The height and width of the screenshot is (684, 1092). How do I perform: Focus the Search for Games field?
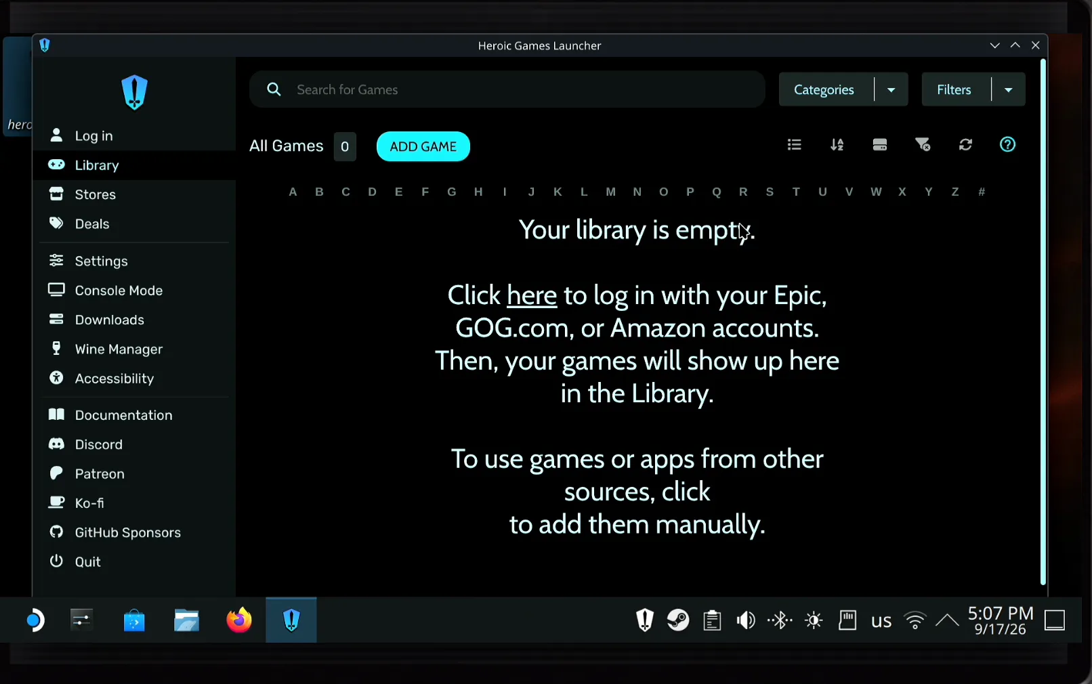click(x=507, y=89)
